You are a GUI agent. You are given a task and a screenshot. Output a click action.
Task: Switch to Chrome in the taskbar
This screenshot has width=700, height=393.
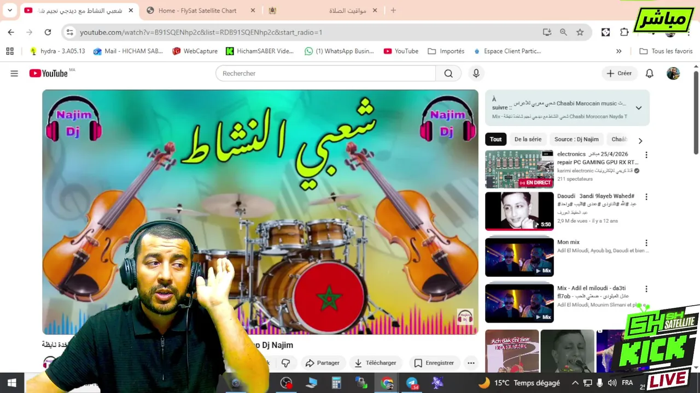(x=387, y=383)
